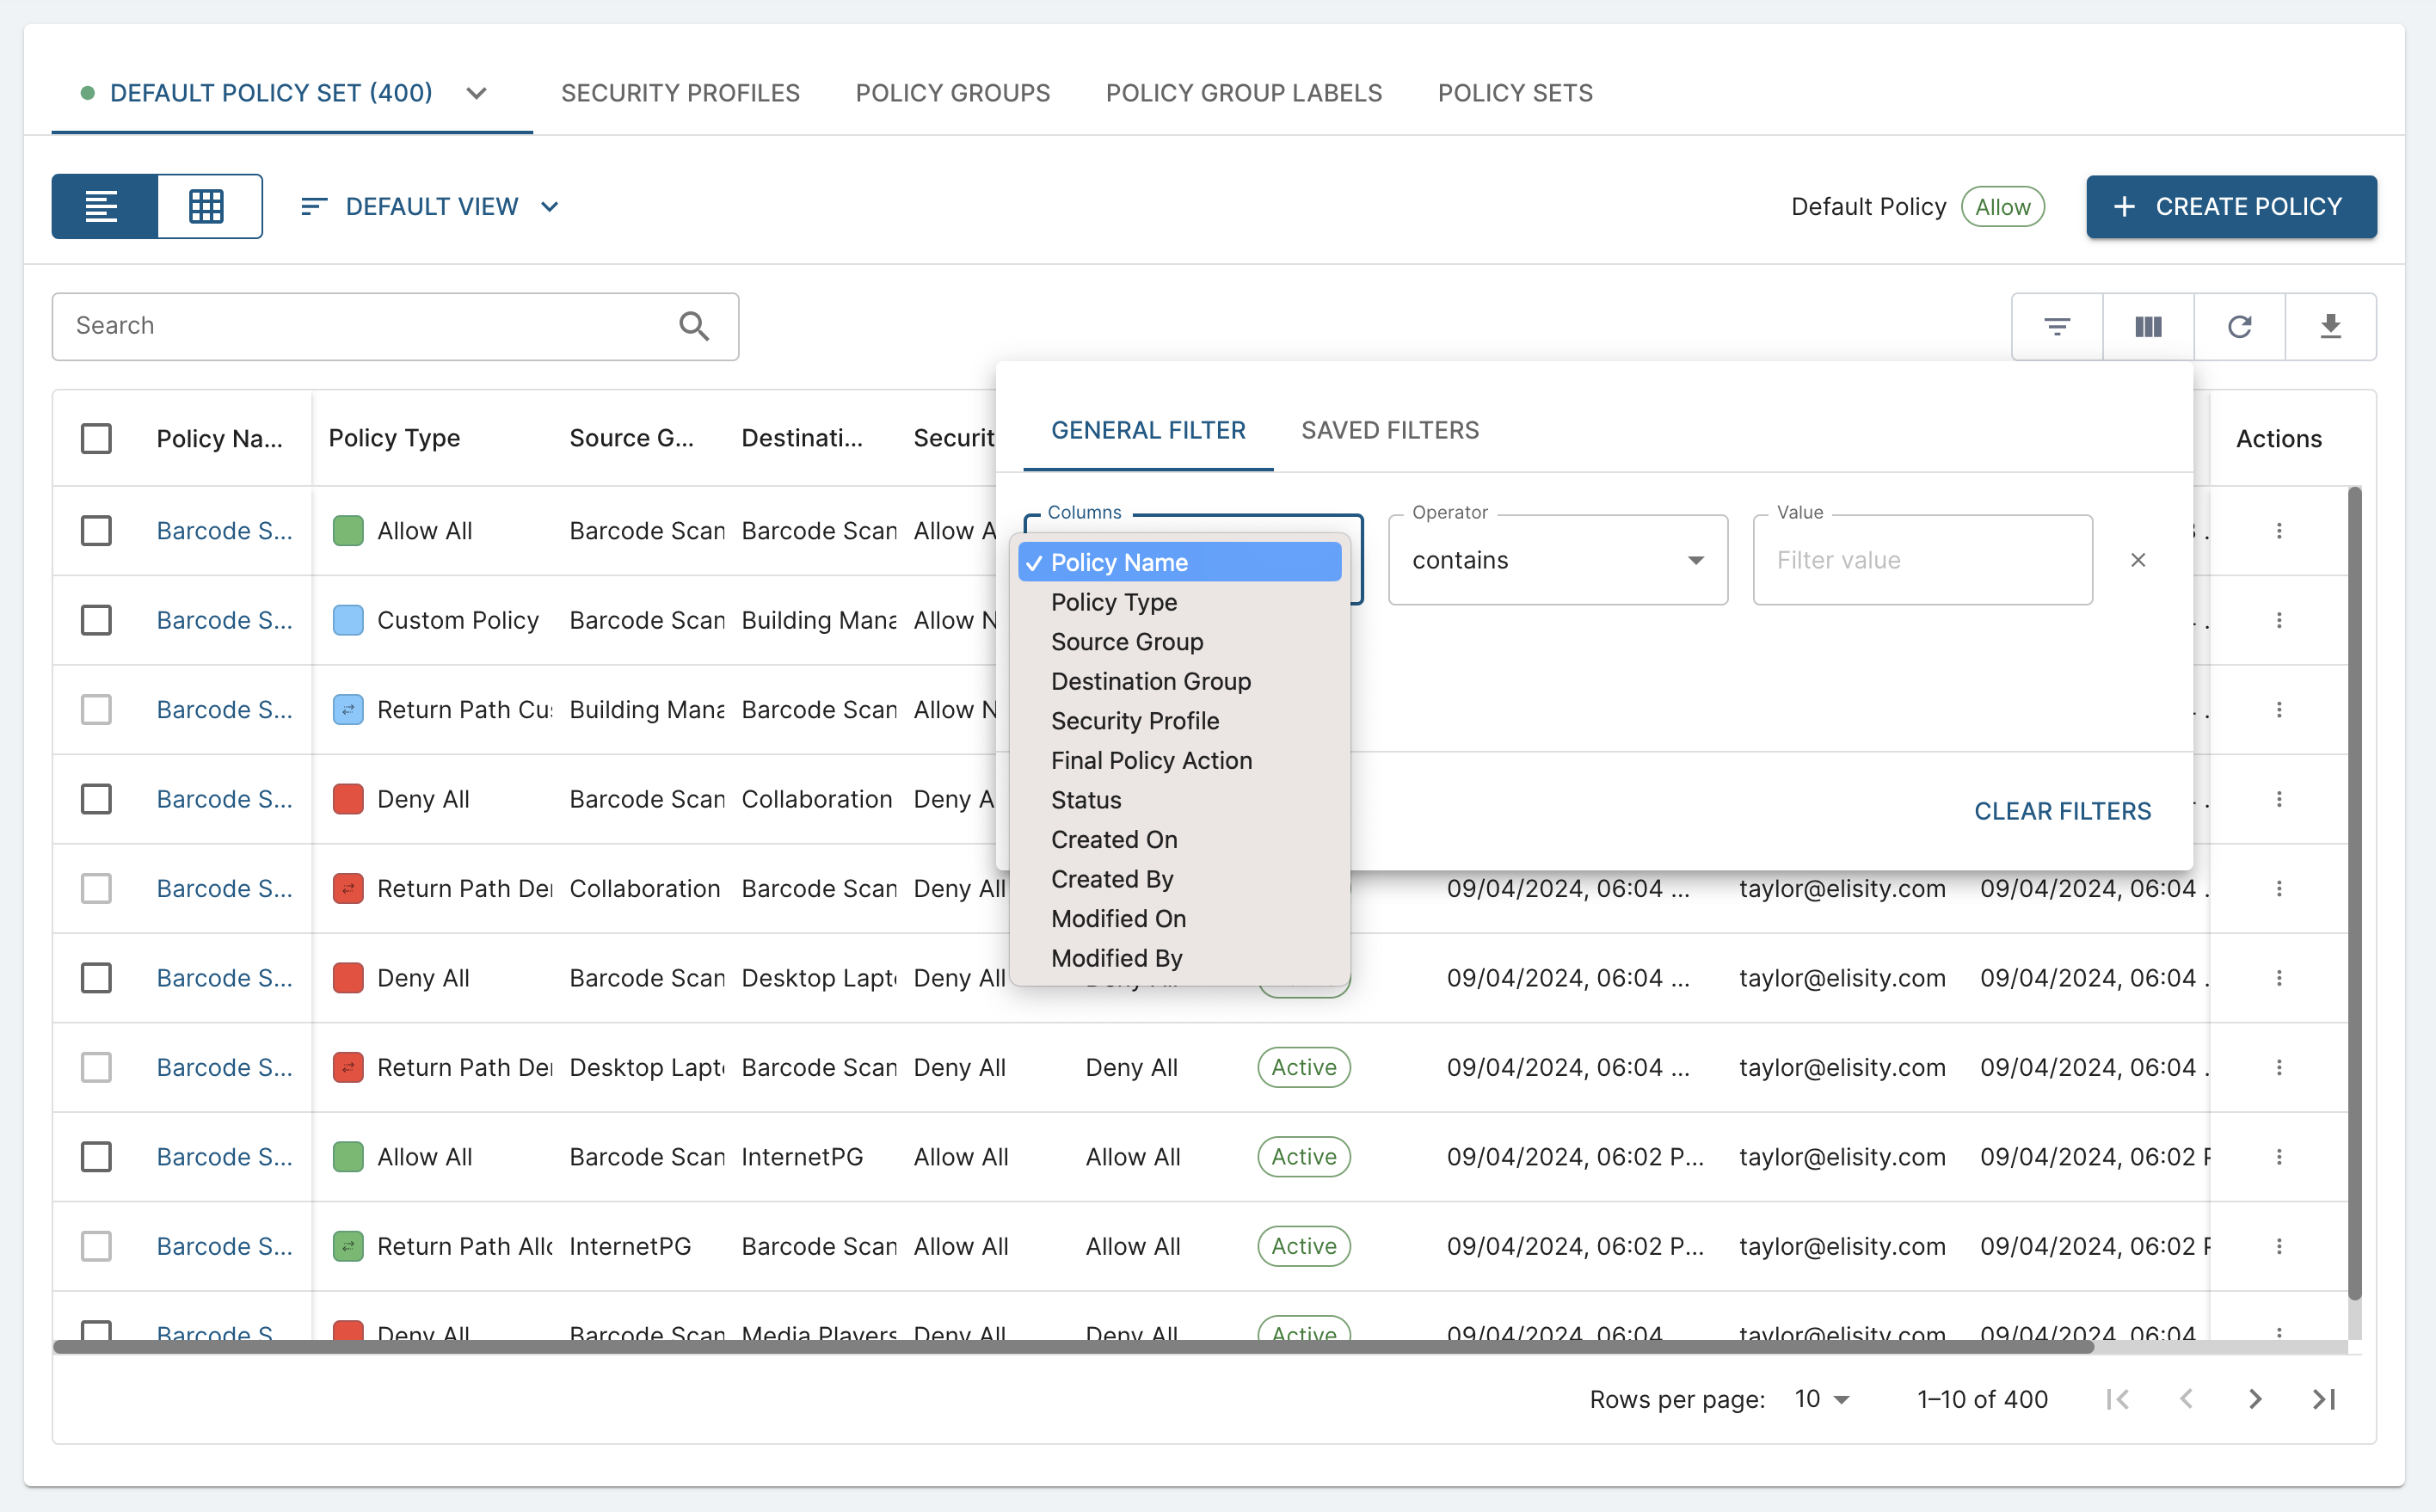Switch to the Saved Filters tab
The width and height of the screenshot is (2436, 1512).
tap(1389, 430)
